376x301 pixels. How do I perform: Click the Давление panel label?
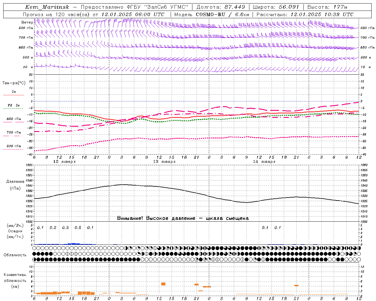click(15, 182)
